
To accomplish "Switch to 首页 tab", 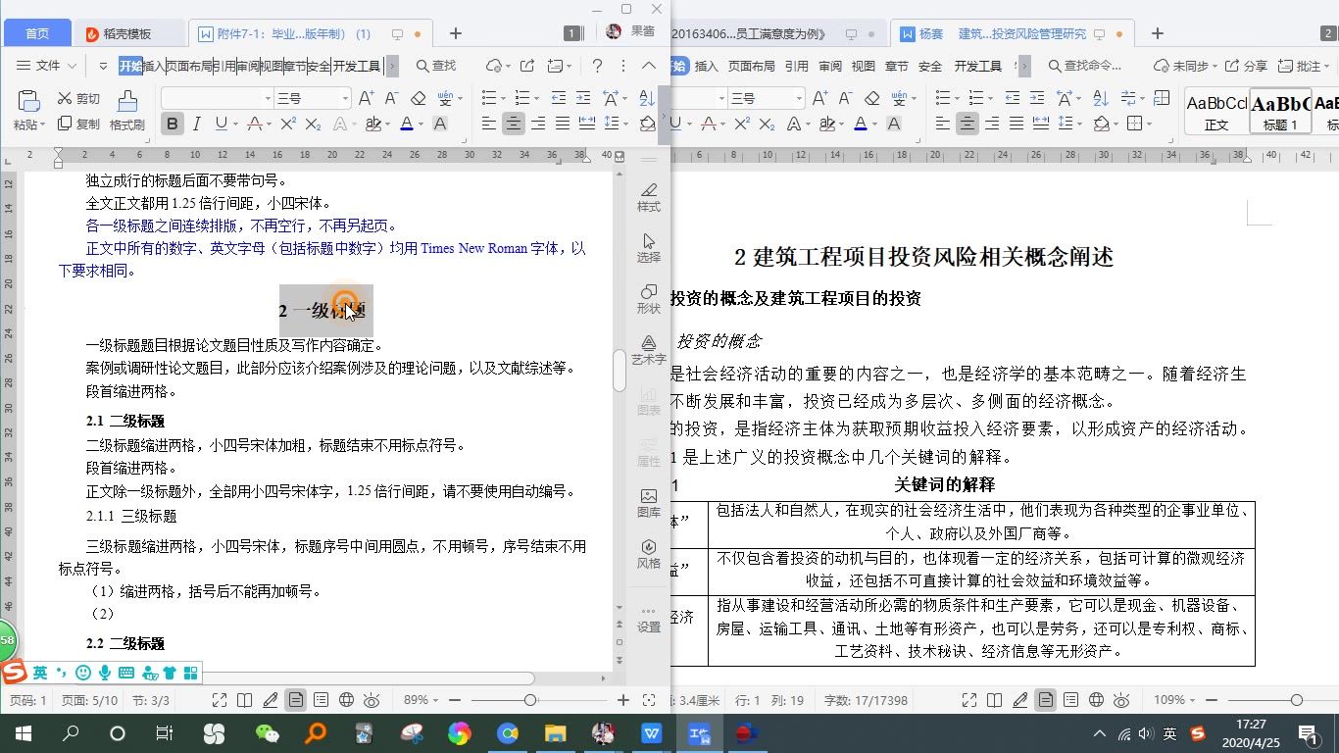I will click(36, 33).
